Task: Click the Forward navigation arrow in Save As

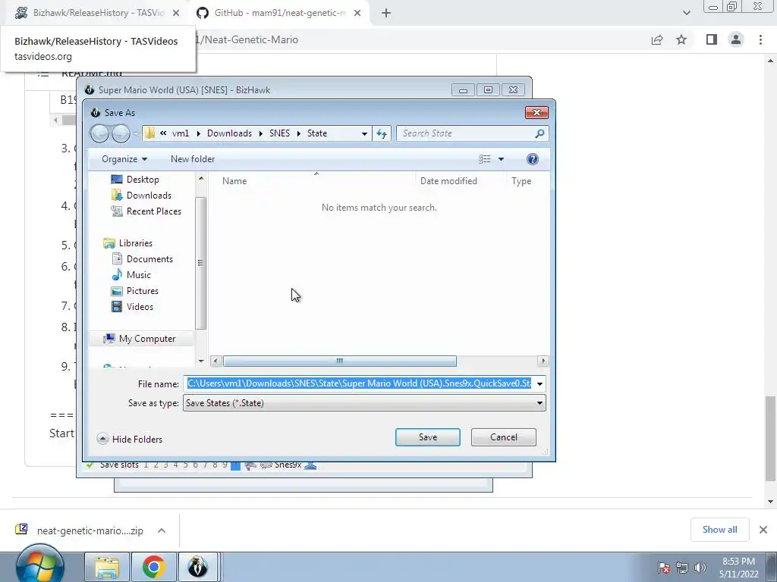Action: click(121, 133)
